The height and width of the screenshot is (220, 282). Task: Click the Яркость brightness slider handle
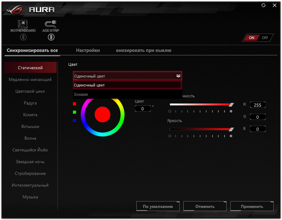click(231, 129)
